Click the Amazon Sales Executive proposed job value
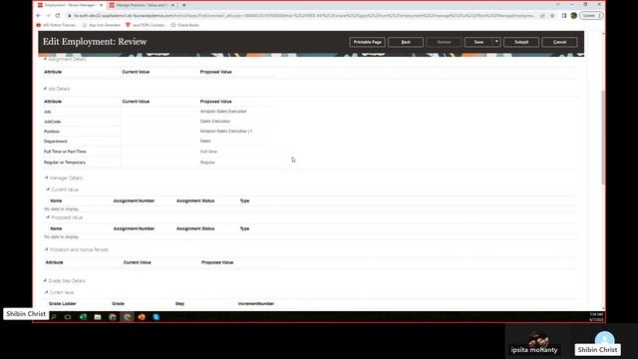 point(223,111)
